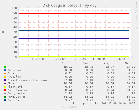Select the '/mnt/Backup' legend label
The image size is (139, 110).
click(17, 97)
